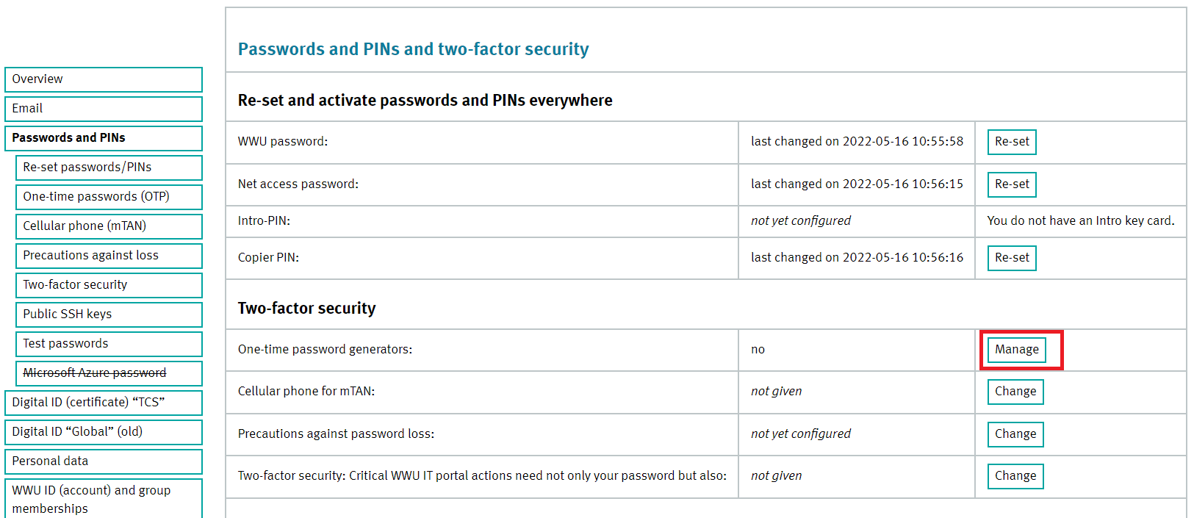Open One-time passwords (OTP) page

coord(109,197)
